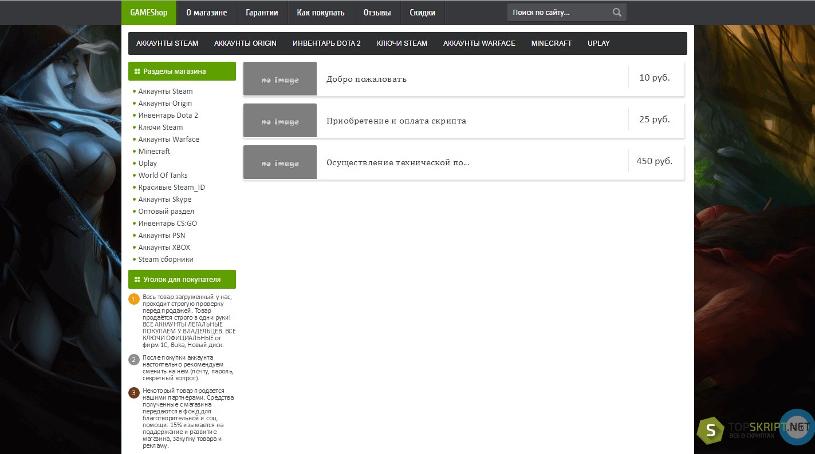The height and width of the screenshot is (454, 815).
Task: Select АККАУНТЫ STEAM in the category bar
Action: pos(167,43)
